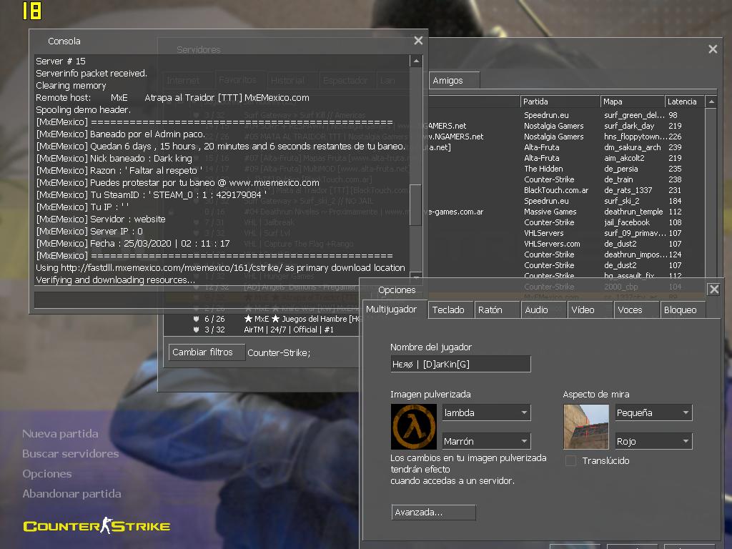Select Buscar servidores in the main menu
Viewport: 732px width, 549px height.
pos(71,454)
